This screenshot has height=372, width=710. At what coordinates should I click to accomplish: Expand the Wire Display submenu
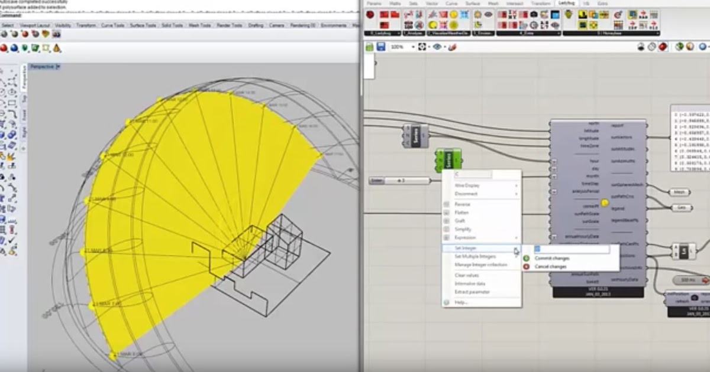[467, 185]
